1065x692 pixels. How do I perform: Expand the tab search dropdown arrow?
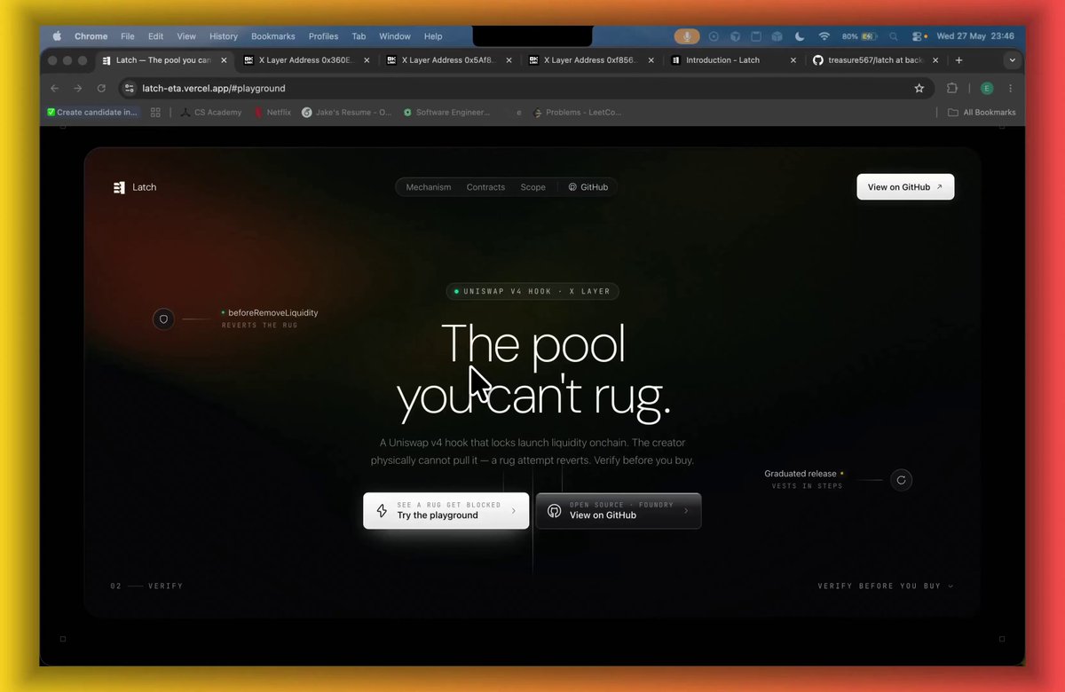1012,60
